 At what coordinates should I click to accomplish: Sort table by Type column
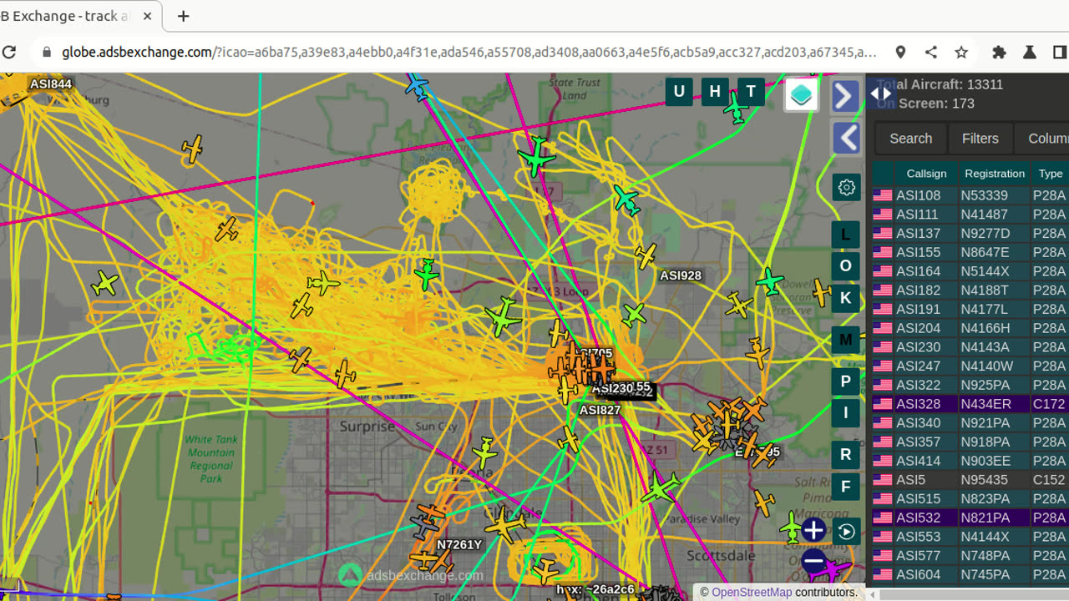coord(1050,174)
